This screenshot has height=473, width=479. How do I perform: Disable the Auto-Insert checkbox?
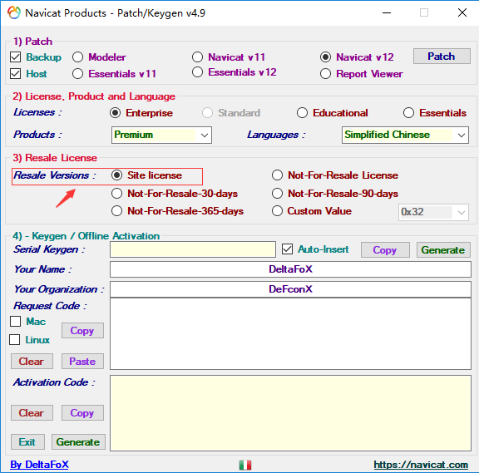pos(287,249)
